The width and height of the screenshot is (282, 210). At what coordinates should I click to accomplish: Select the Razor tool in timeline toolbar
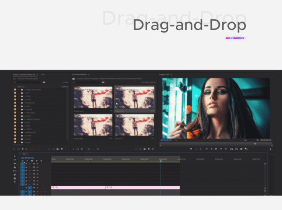pos(15,167)
